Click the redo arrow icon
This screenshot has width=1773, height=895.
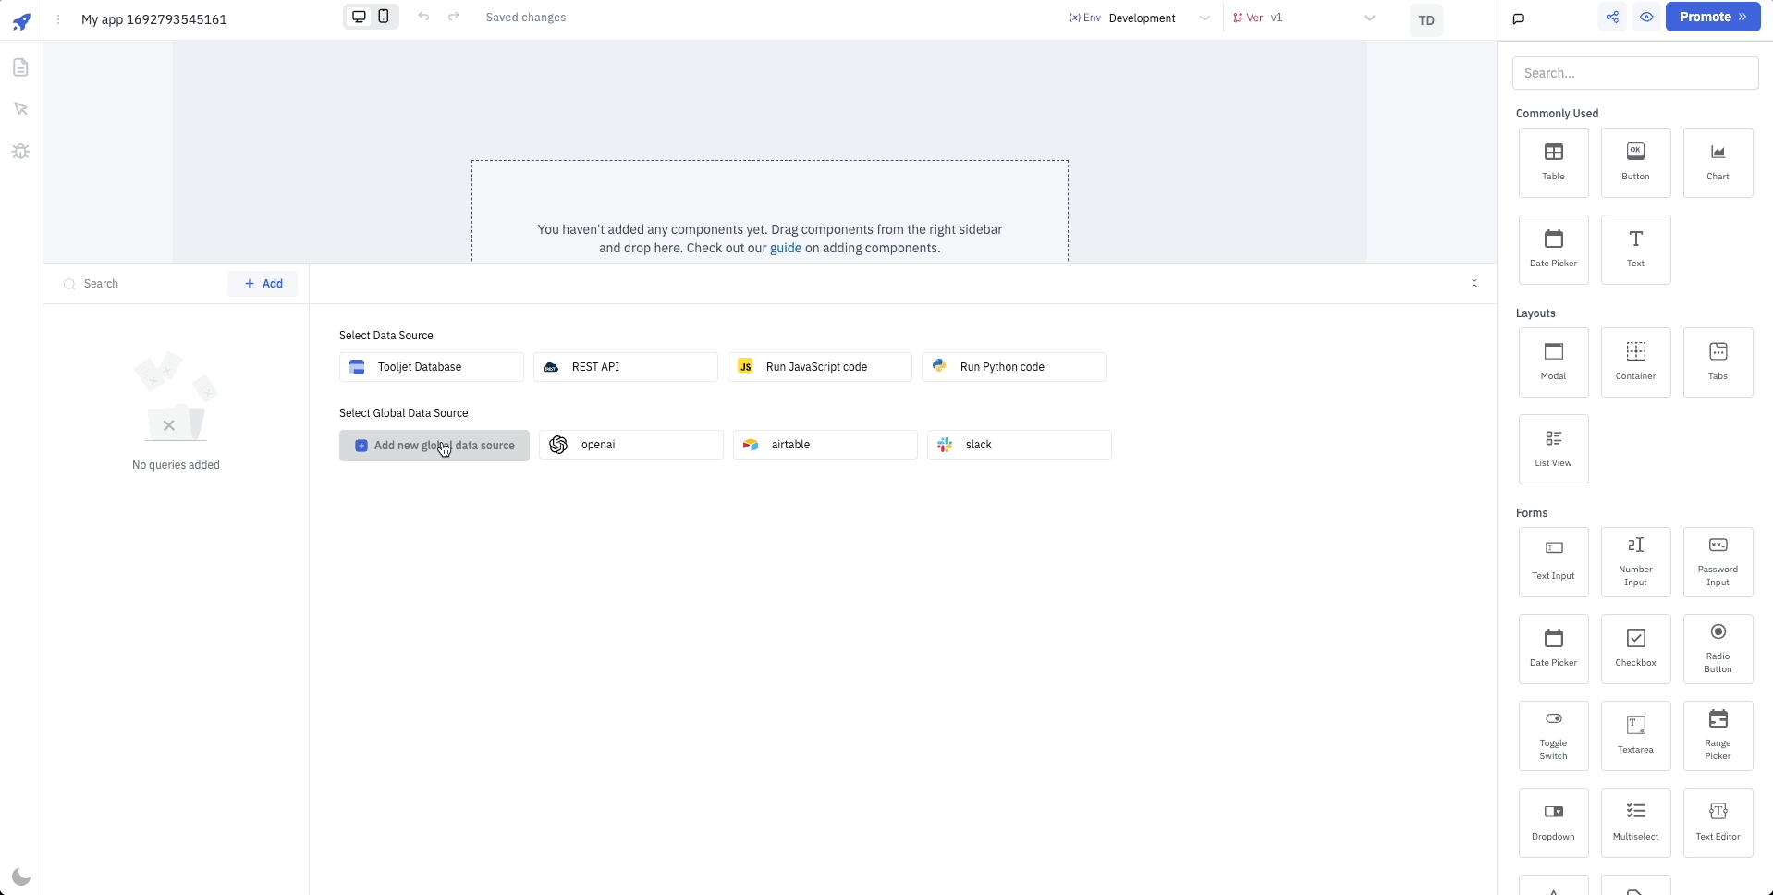coord(454,17)
